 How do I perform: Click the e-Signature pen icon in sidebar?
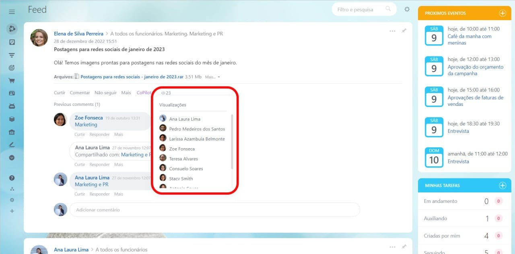point(12,145)
